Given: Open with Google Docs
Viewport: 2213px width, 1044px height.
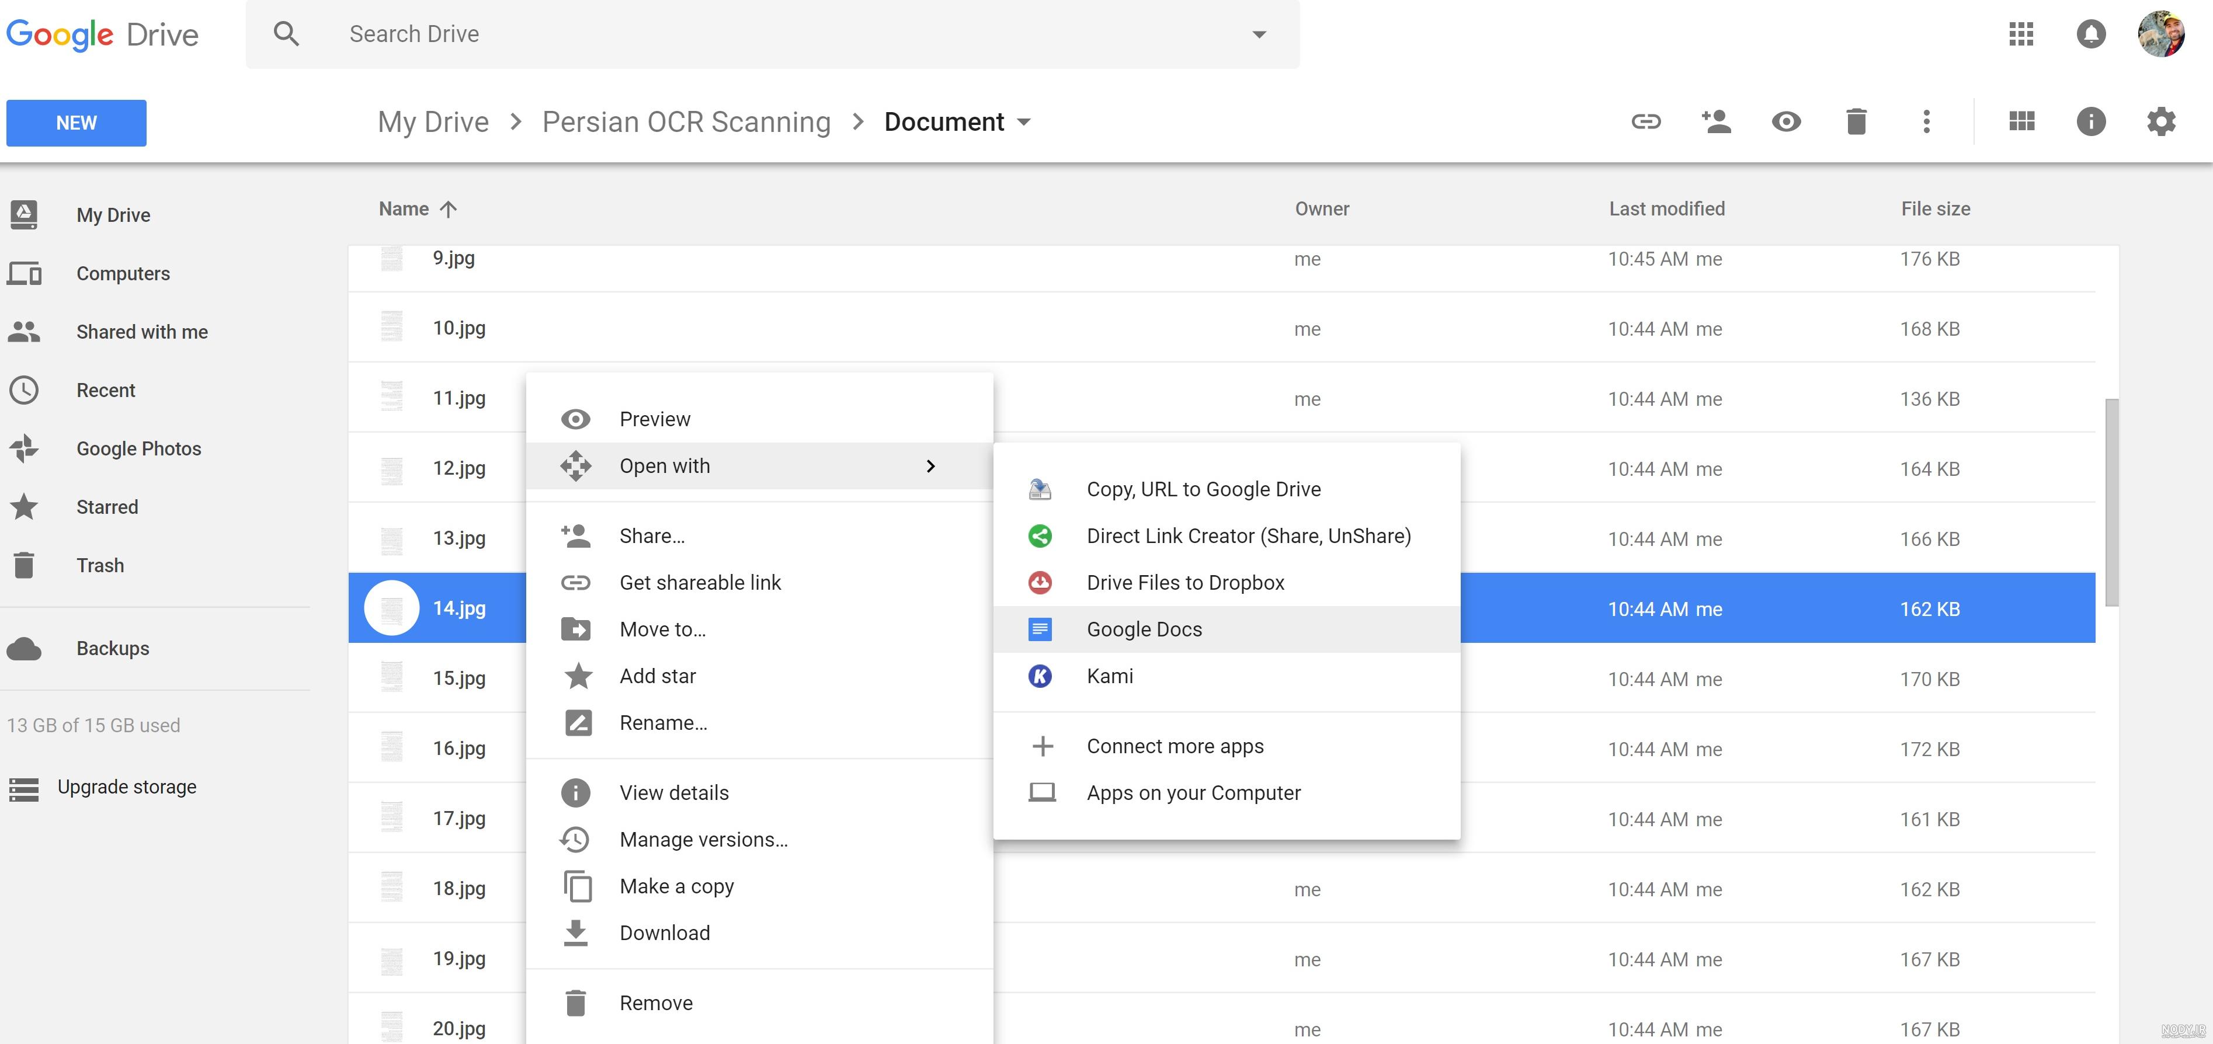Looking at the screenshot, I should (1227, 629).
